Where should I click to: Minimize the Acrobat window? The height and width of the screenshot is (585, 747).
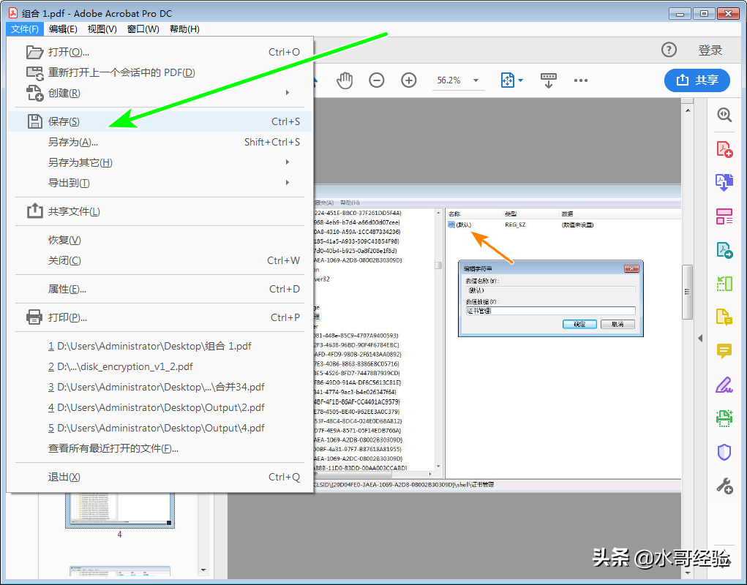[680, 14]
